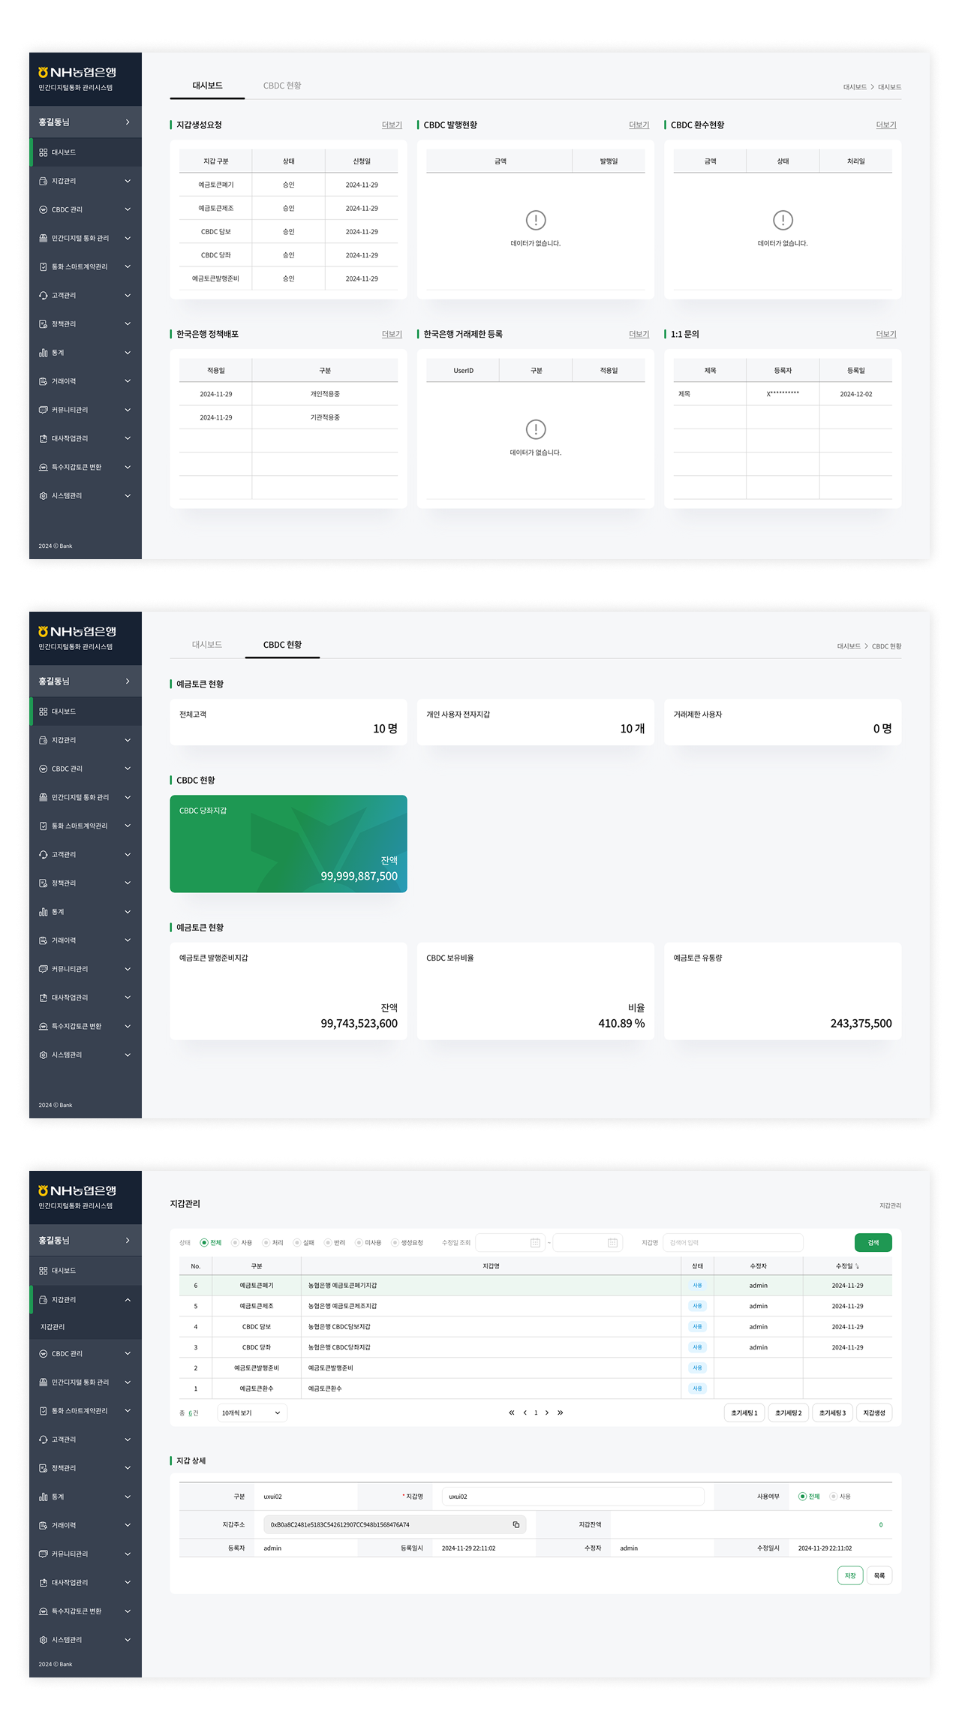Go to first page with double-left arrow
The image size is (959, 1730).
coord(512,1413)
